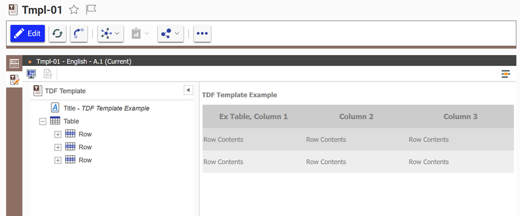The width and height of the screenshot is (520, 216).
Task: Collapse the Table node in the tree
Action: (43, 121)
